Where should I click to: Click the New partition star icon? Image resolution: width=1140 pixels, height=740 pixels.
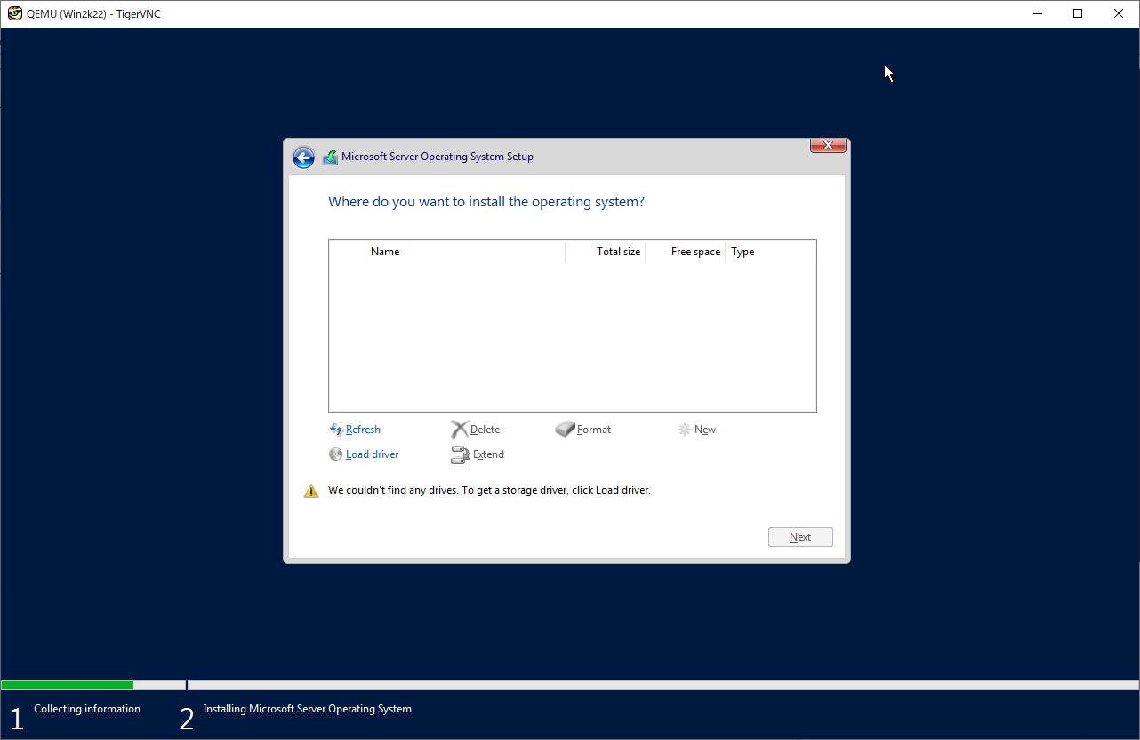point(684,430)
